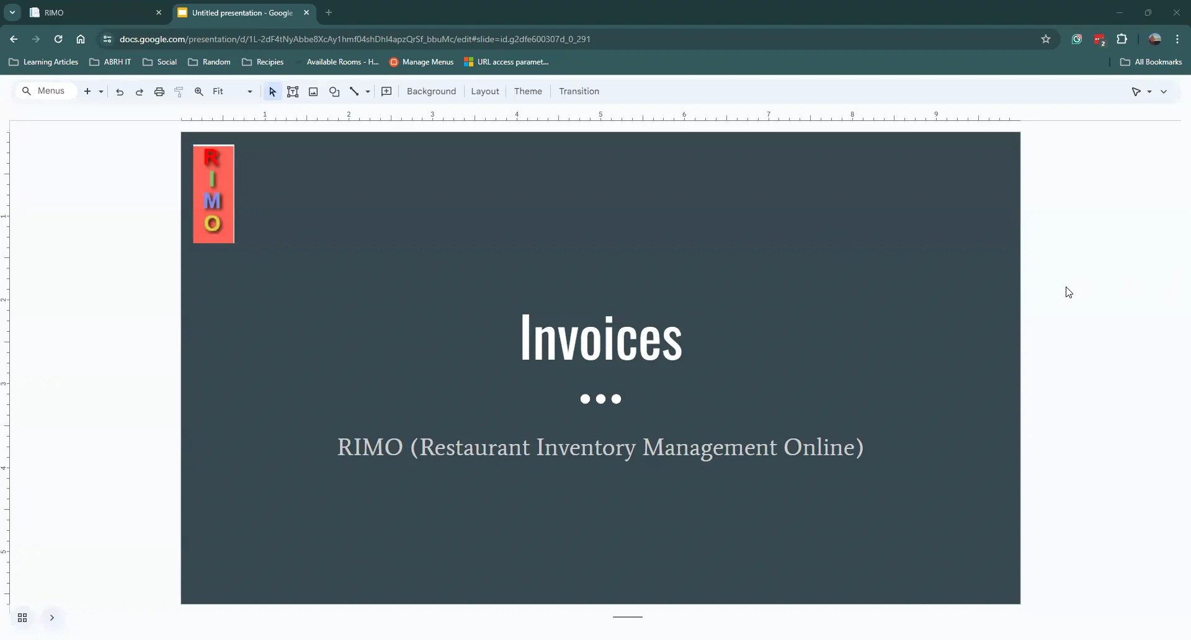
Task: Click the Transition option
Action: point(579,91)
